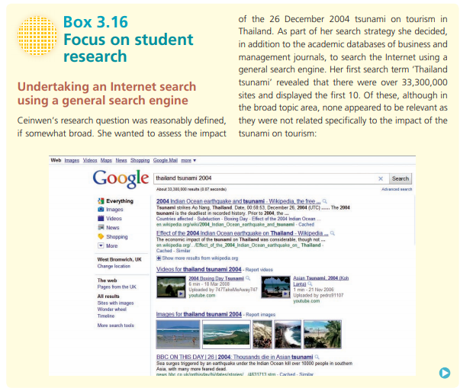Open 'Subduction' sublink under first result
This screenshot has height=388, width=460.
click(x=208, y=219)
